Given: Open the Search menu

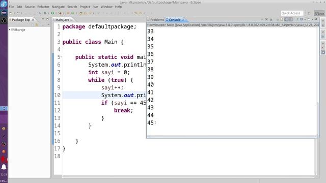Looking at the screenshot, I should [72, 7].
